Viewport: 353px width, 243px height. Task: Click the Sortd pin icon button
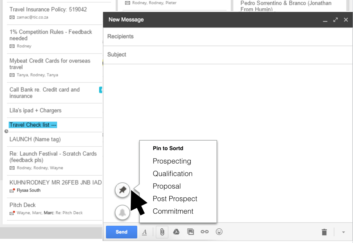[122, 190]
